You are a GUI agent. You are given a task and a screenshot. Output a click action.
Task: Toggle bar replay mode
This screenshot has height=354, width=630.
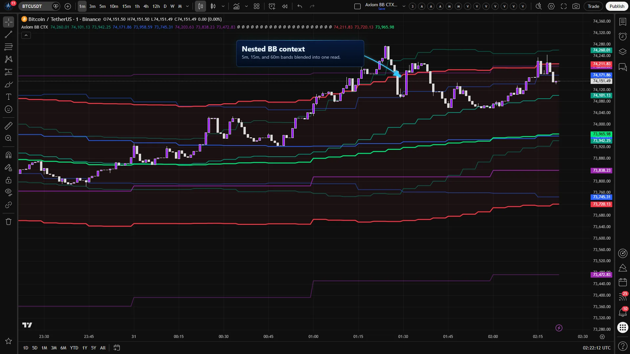pyautogui.click(x=284, y=6)
